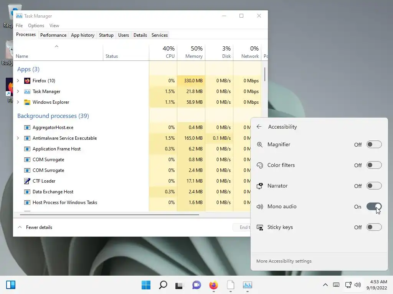393x294 pixels.
Task: Enable the Color filters toggle
Action: [374, 165]
